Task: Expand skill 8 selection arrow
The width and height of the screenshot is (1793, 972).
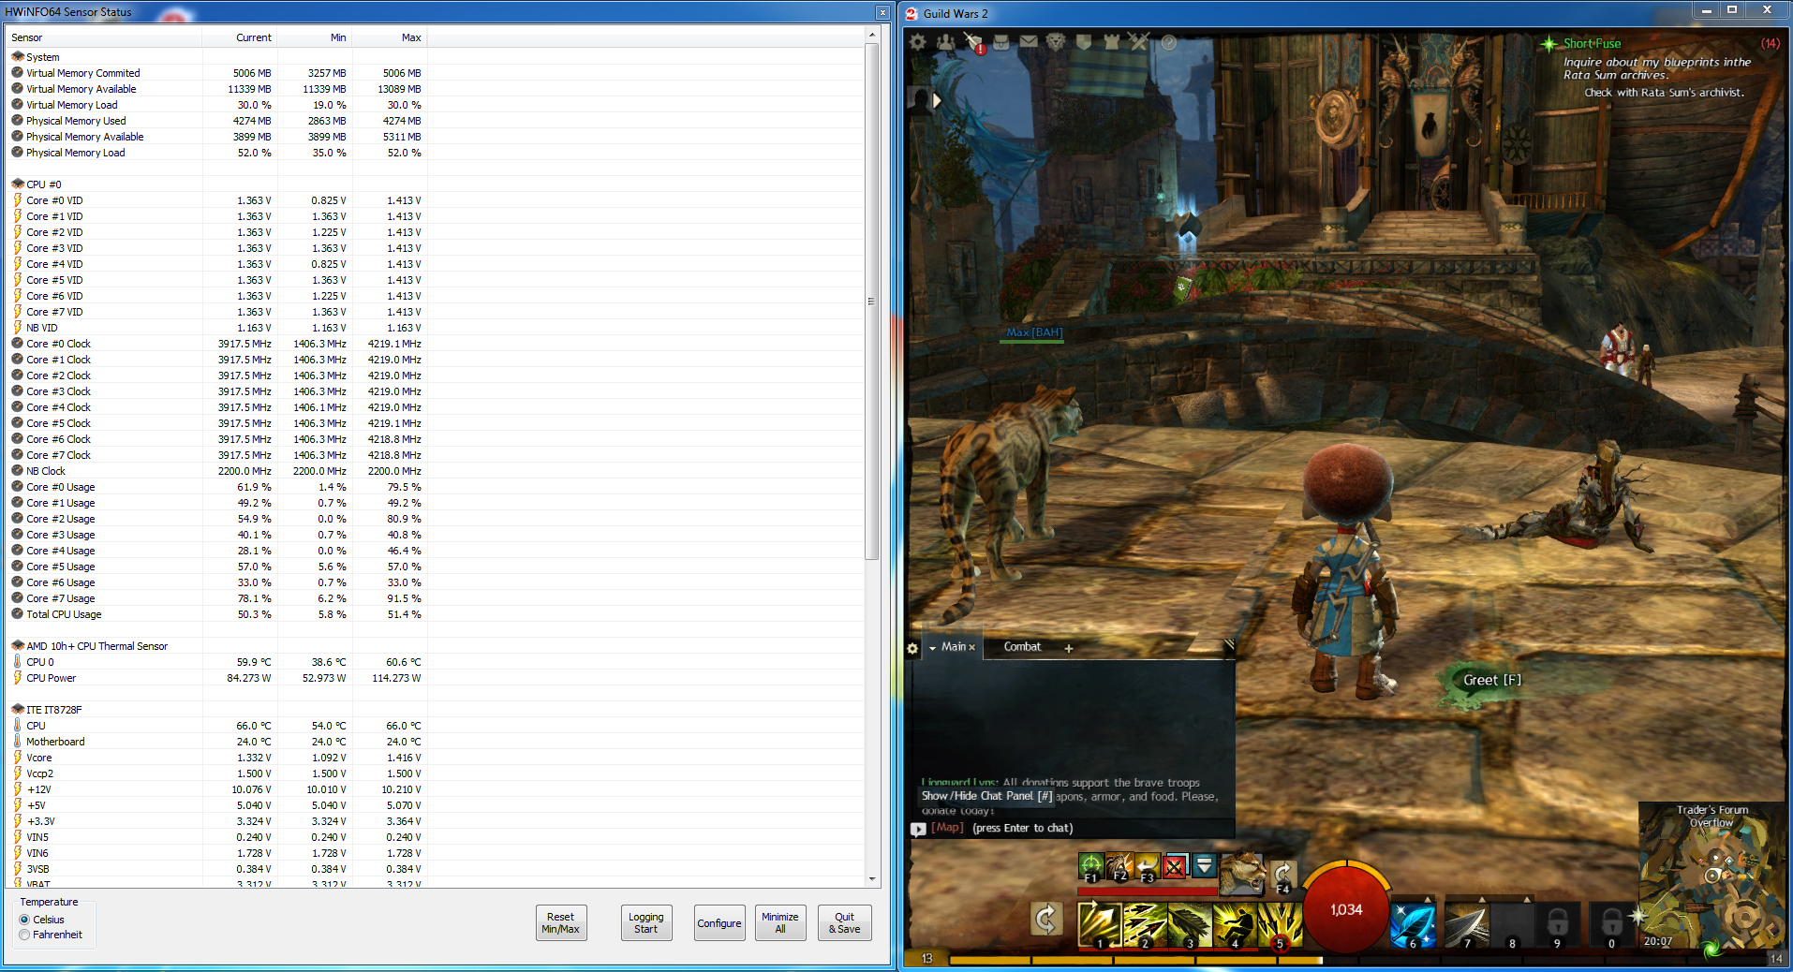Action: click(x=1527, y=899)
